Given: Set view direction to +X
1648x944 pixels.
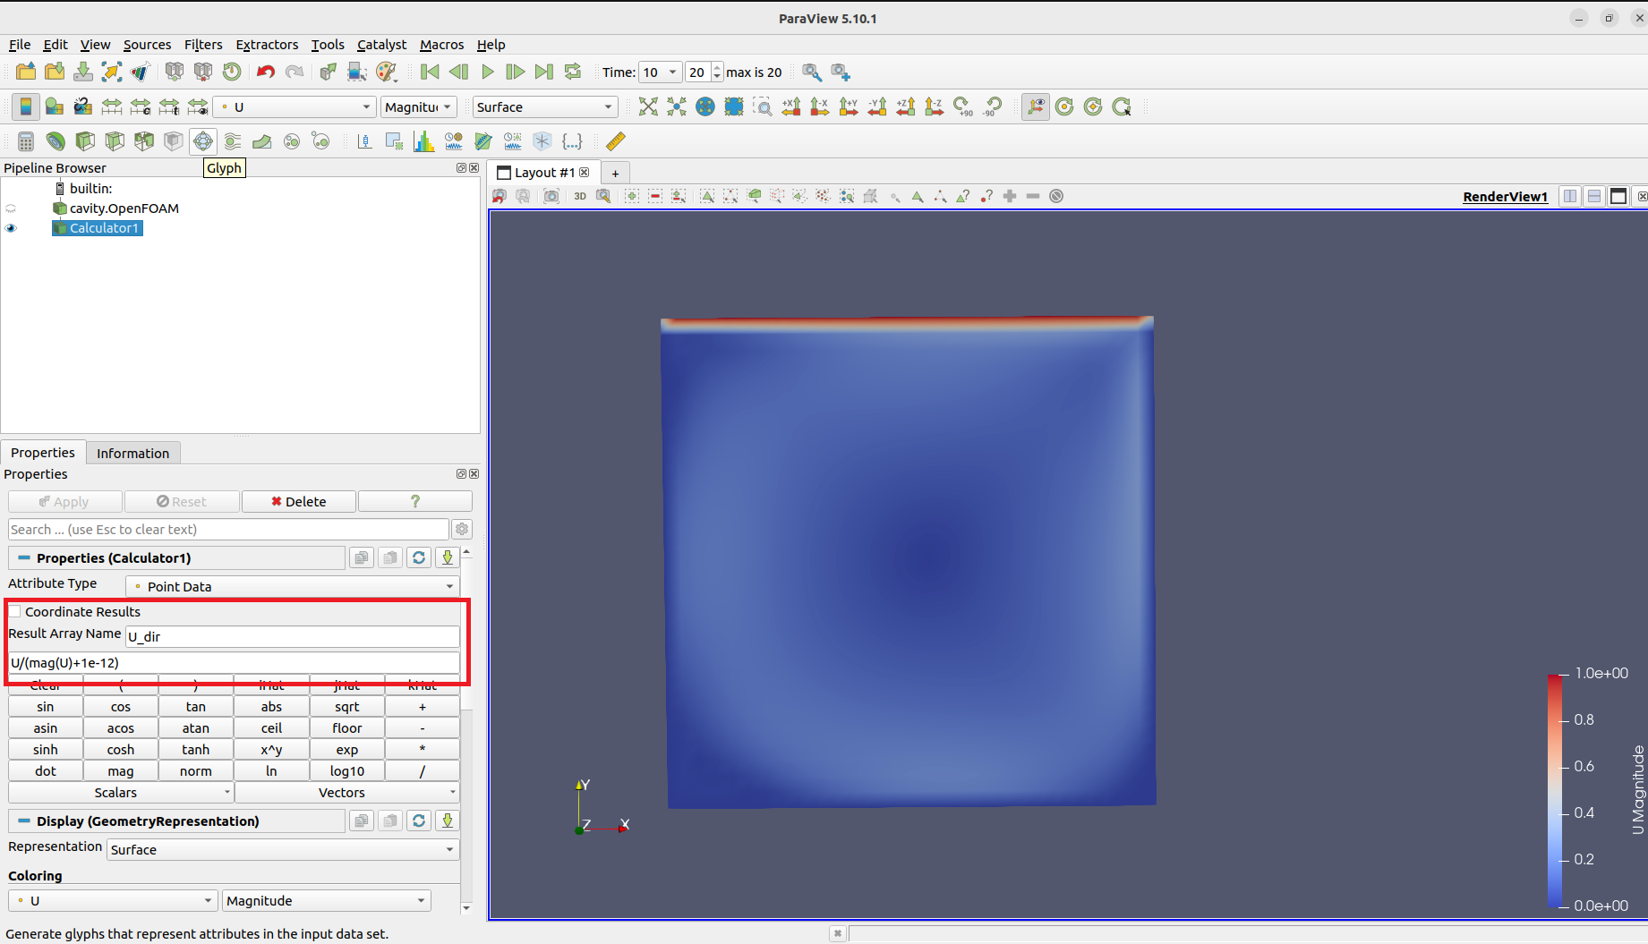Looking at the screenshot, I should click(791, 107).
